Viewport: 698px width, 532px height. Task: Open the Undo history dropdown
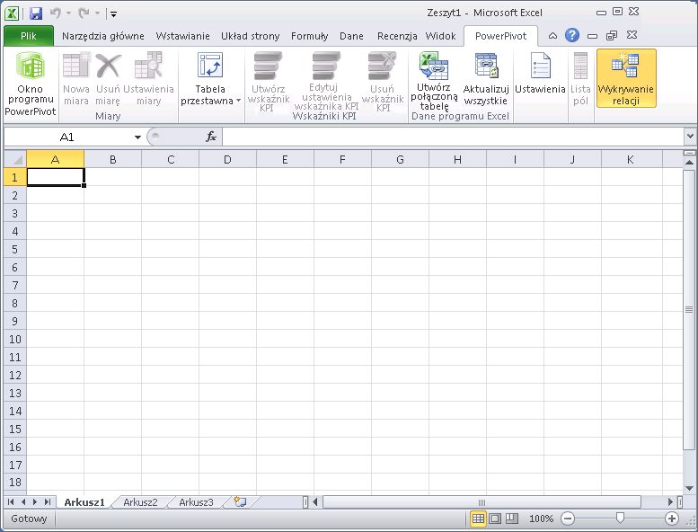click(x=68, y=13)
